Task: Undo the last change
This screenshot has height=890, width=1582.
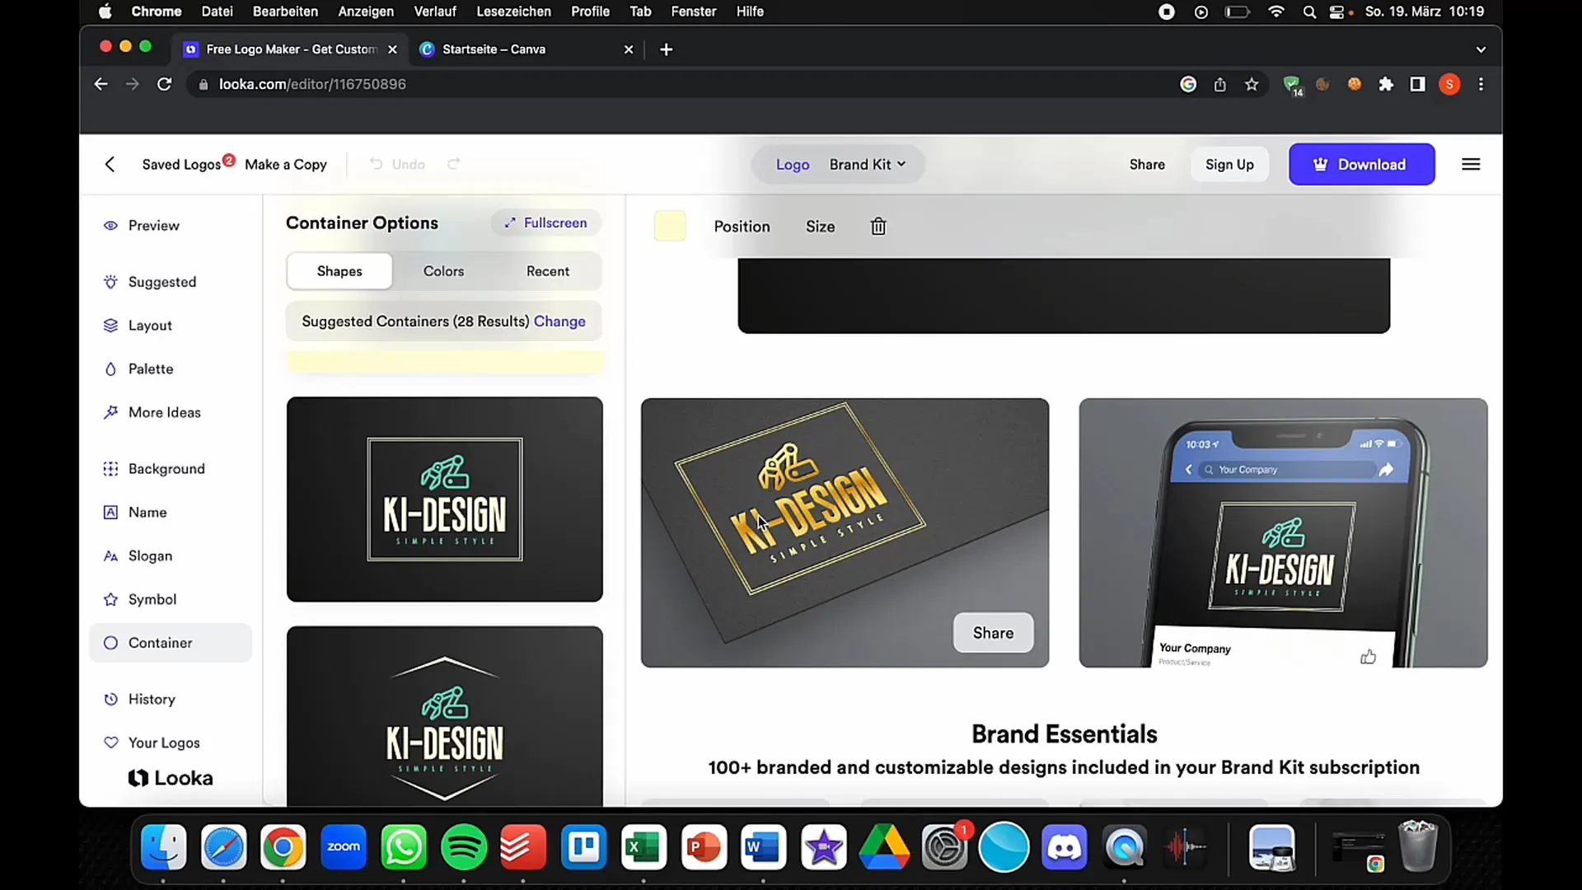Action: point(398,164)
